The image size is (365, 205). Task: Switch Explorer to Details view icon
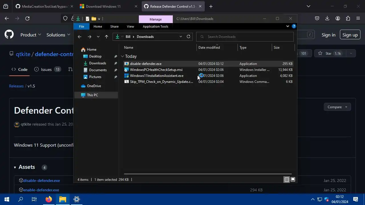[x=287, y=180]
